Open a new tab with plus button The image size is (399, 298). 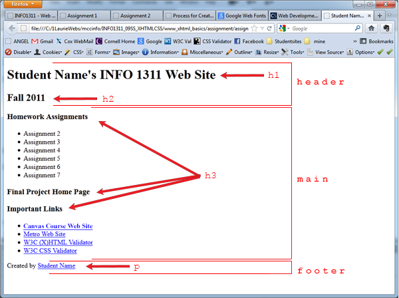pos(380,16)
